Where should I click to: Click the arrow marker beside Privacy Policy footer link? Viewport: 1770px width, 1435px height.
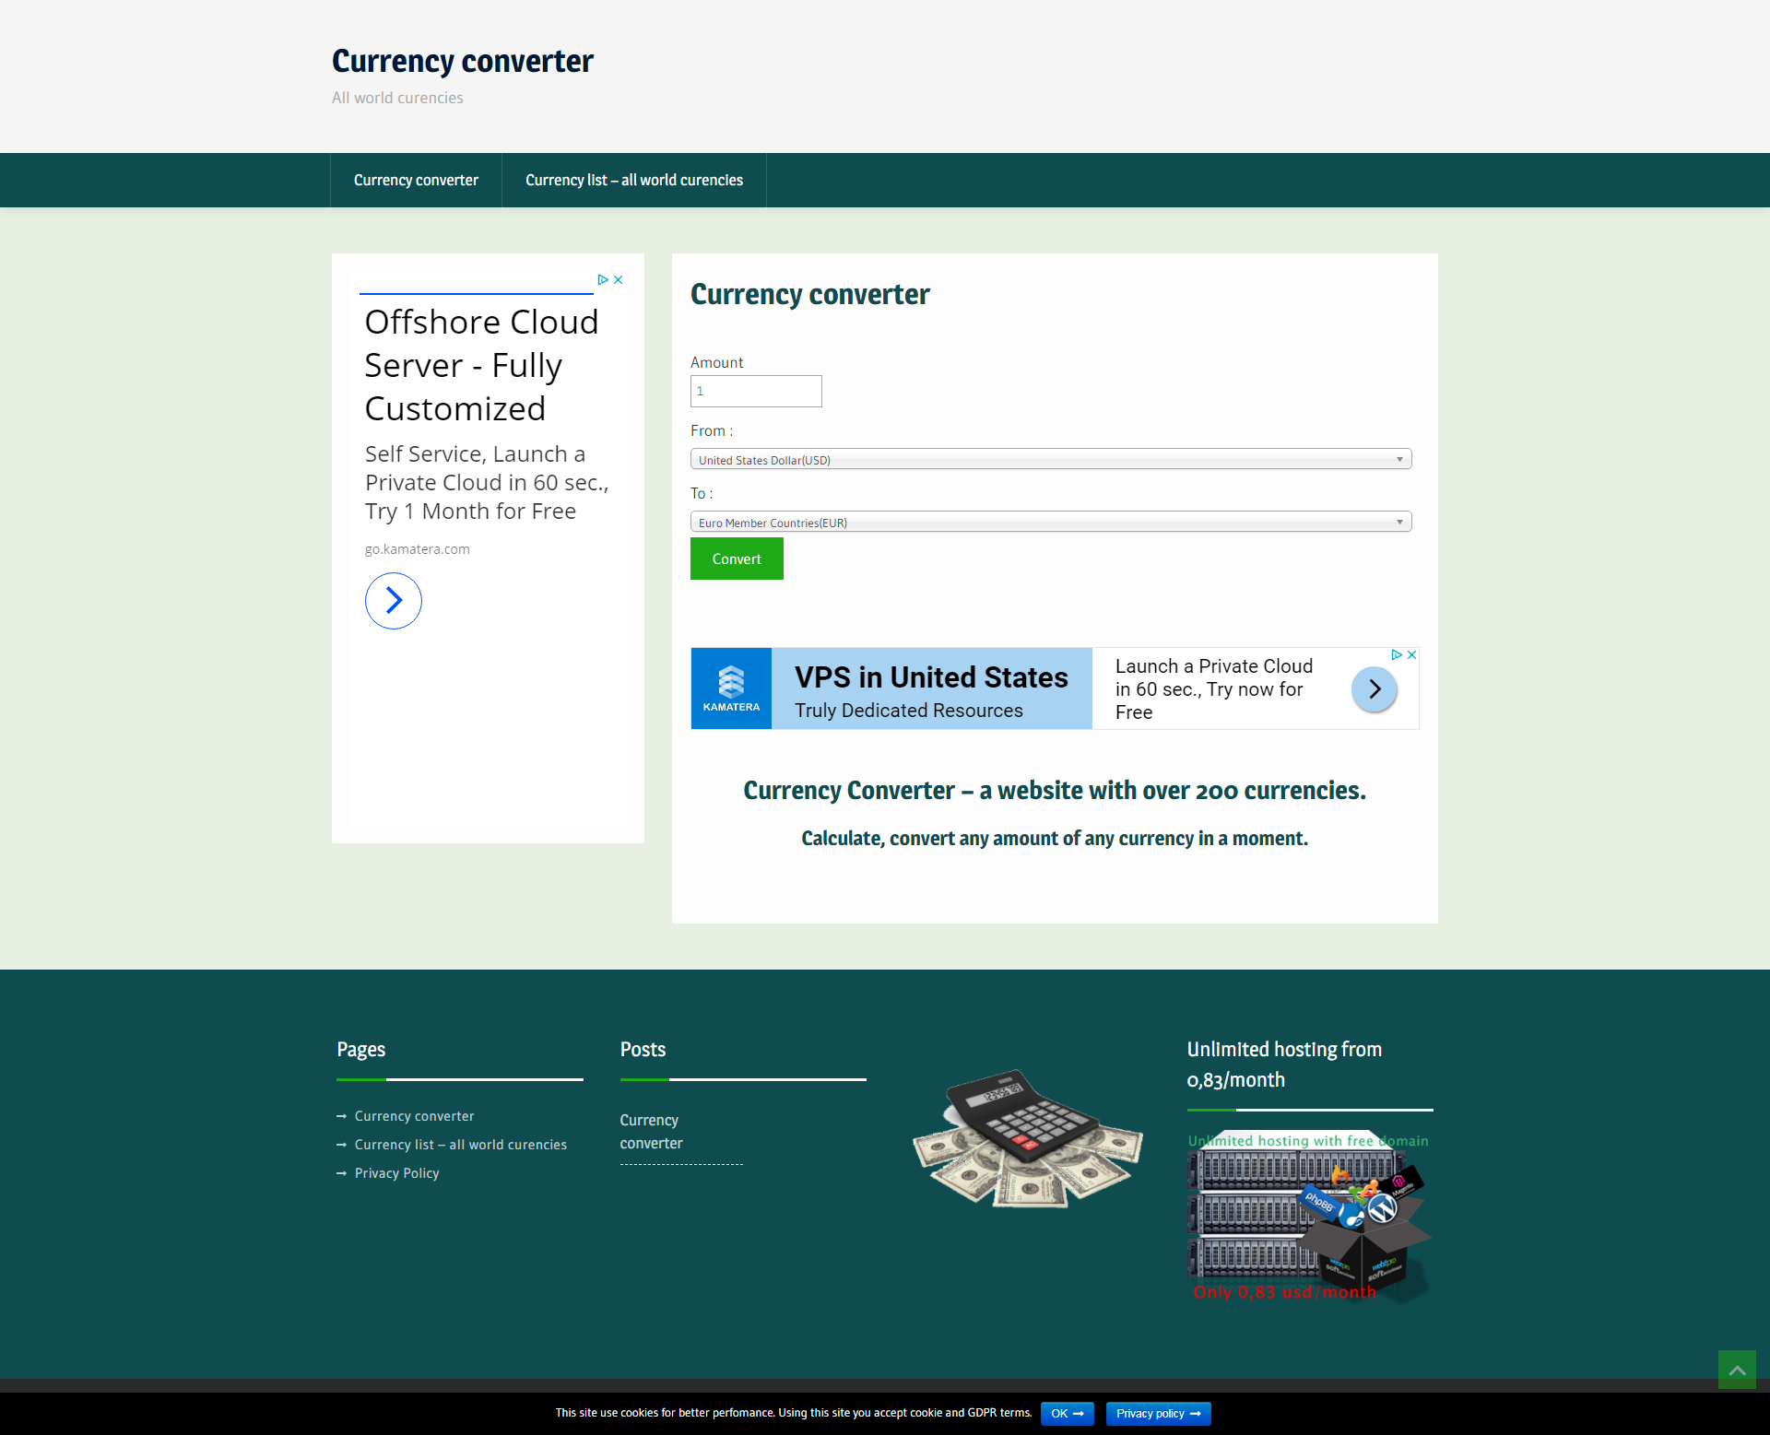tap(342, 1172)
